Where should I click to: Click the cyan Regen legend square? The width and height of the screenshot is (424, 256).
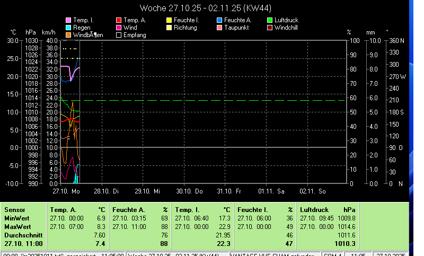(x=68, y=28)
